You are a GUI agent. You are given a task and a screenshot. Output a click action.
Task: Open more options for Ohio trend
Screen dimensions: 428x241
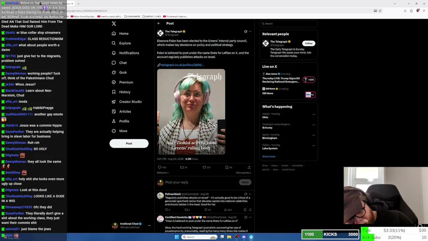[x=314, y=114]
